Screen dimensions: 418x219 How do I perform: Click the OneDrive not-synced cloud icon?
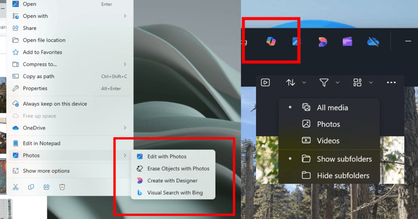click(x=373, y=41)
